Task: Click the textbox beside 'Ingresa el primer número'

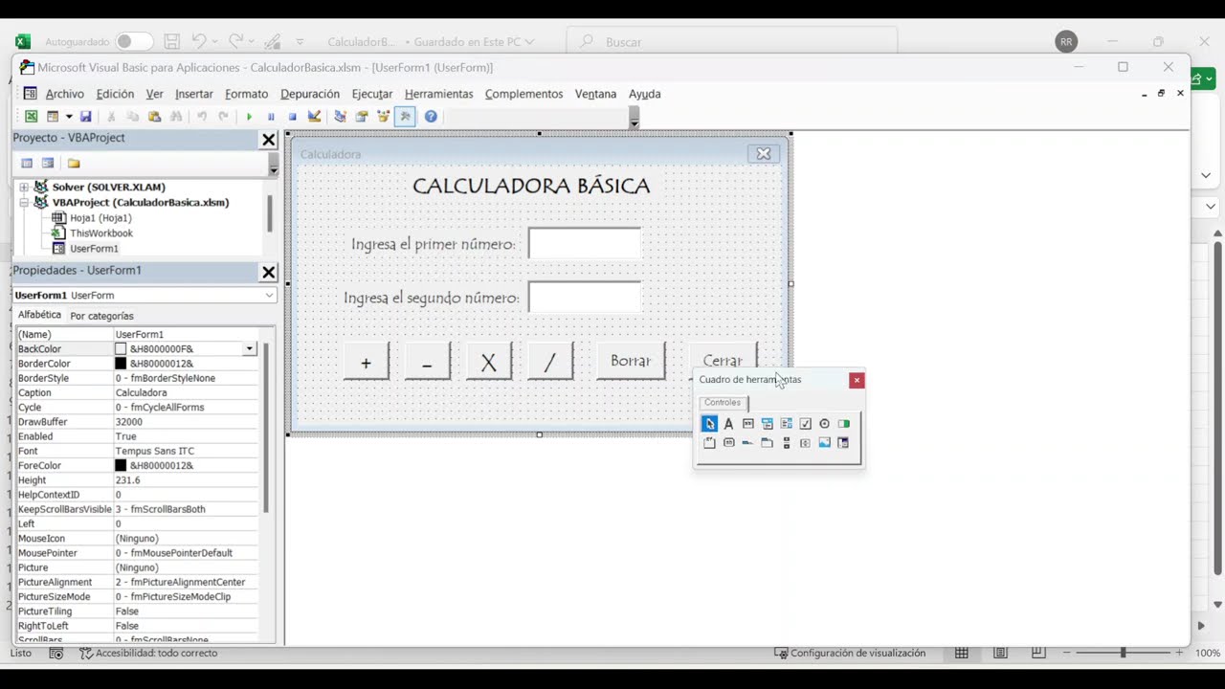Action: click(585, 244)
